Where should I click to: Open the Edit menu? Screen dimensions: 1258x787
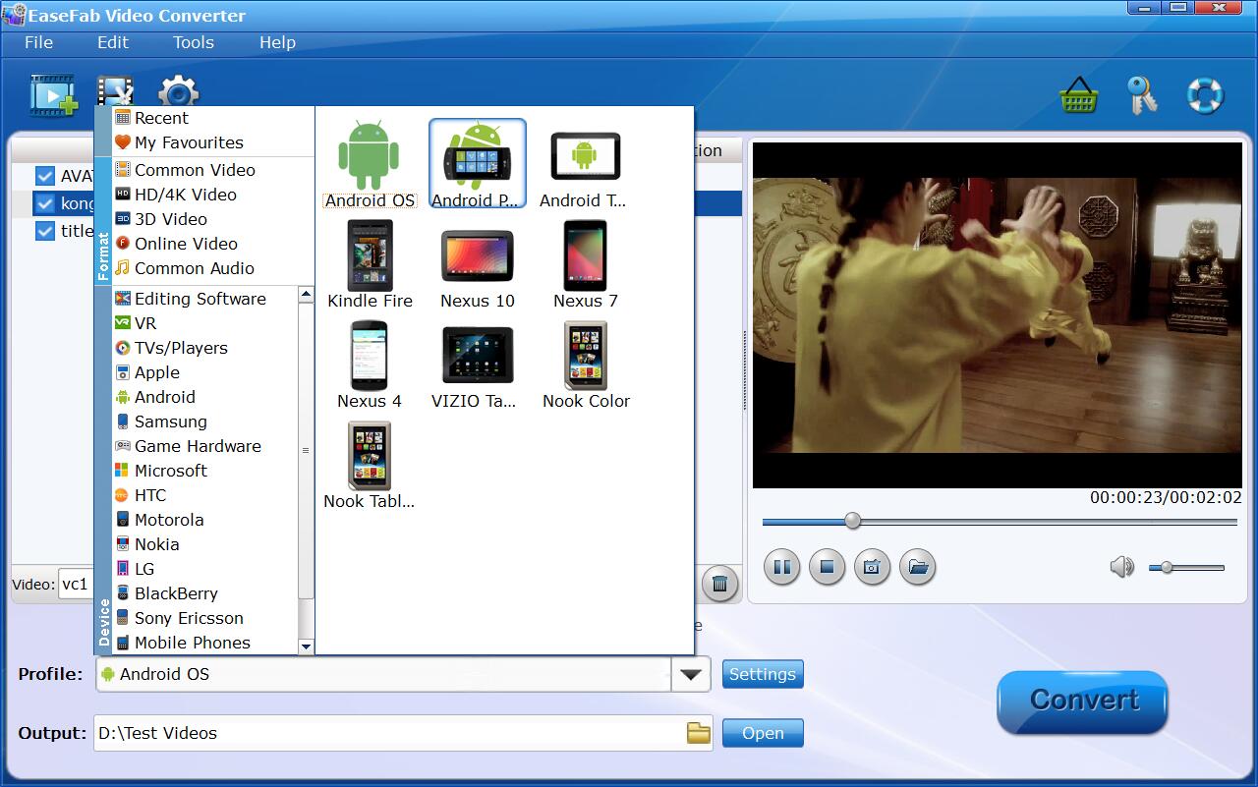point(113,42)
